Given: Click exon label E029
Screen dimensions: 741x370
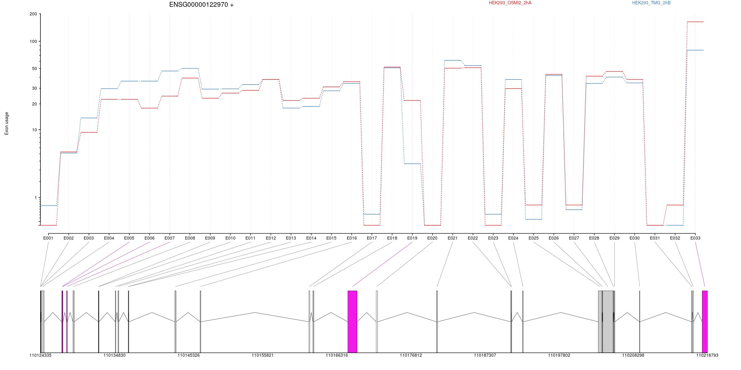Looking at the screenshot, I should (614, 238).
